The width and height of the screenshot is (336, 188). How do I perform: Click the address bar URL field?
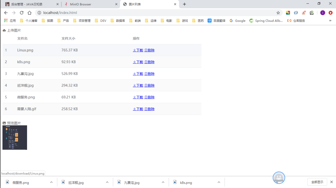click(x=159, y=13)
